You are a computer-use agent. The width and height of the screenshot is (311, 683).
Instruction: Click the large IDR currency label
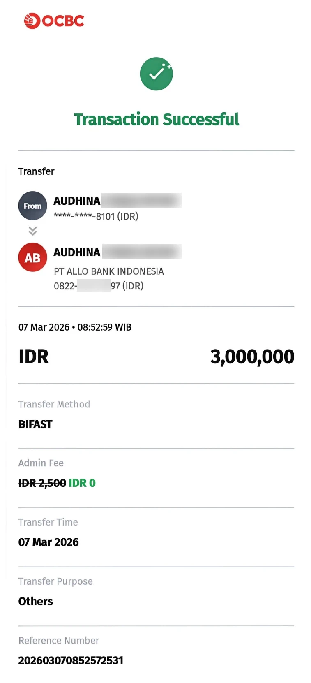click(34, 357)
